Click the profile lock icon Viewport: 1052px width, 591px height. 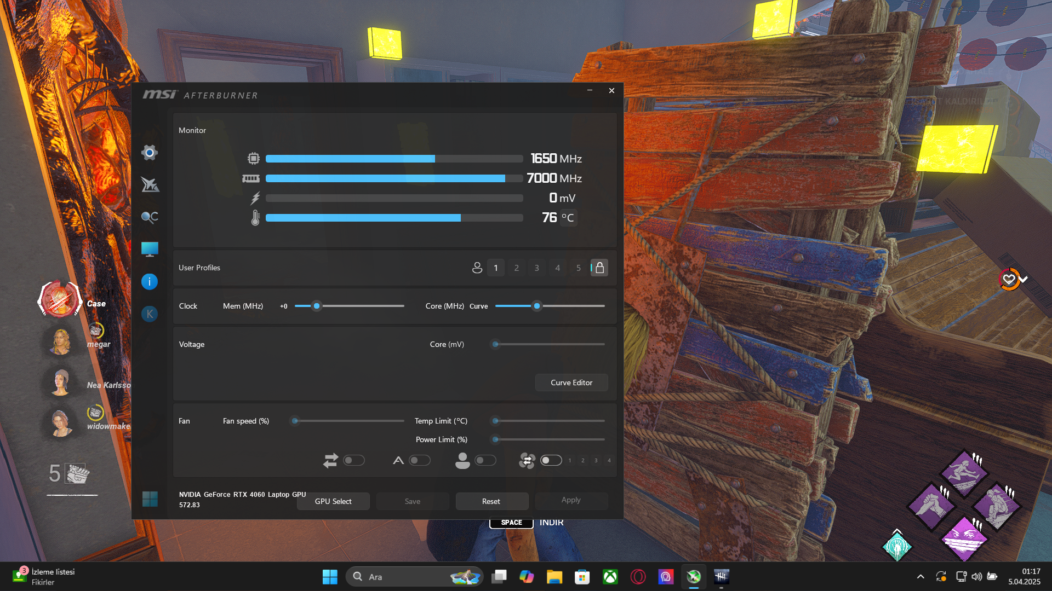(x=599, y=268)
